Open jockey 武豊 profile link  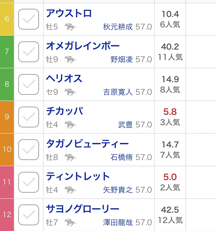point(125,125)
